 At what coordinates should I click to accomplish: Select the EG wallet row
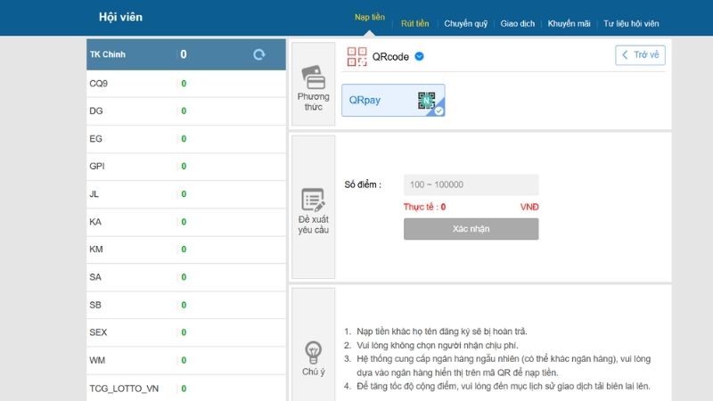coord(186,139)
